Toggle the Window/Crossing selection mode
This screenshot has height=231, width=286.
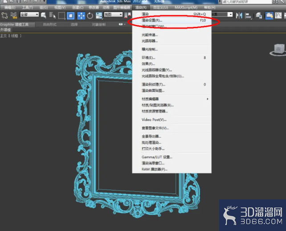70,16
